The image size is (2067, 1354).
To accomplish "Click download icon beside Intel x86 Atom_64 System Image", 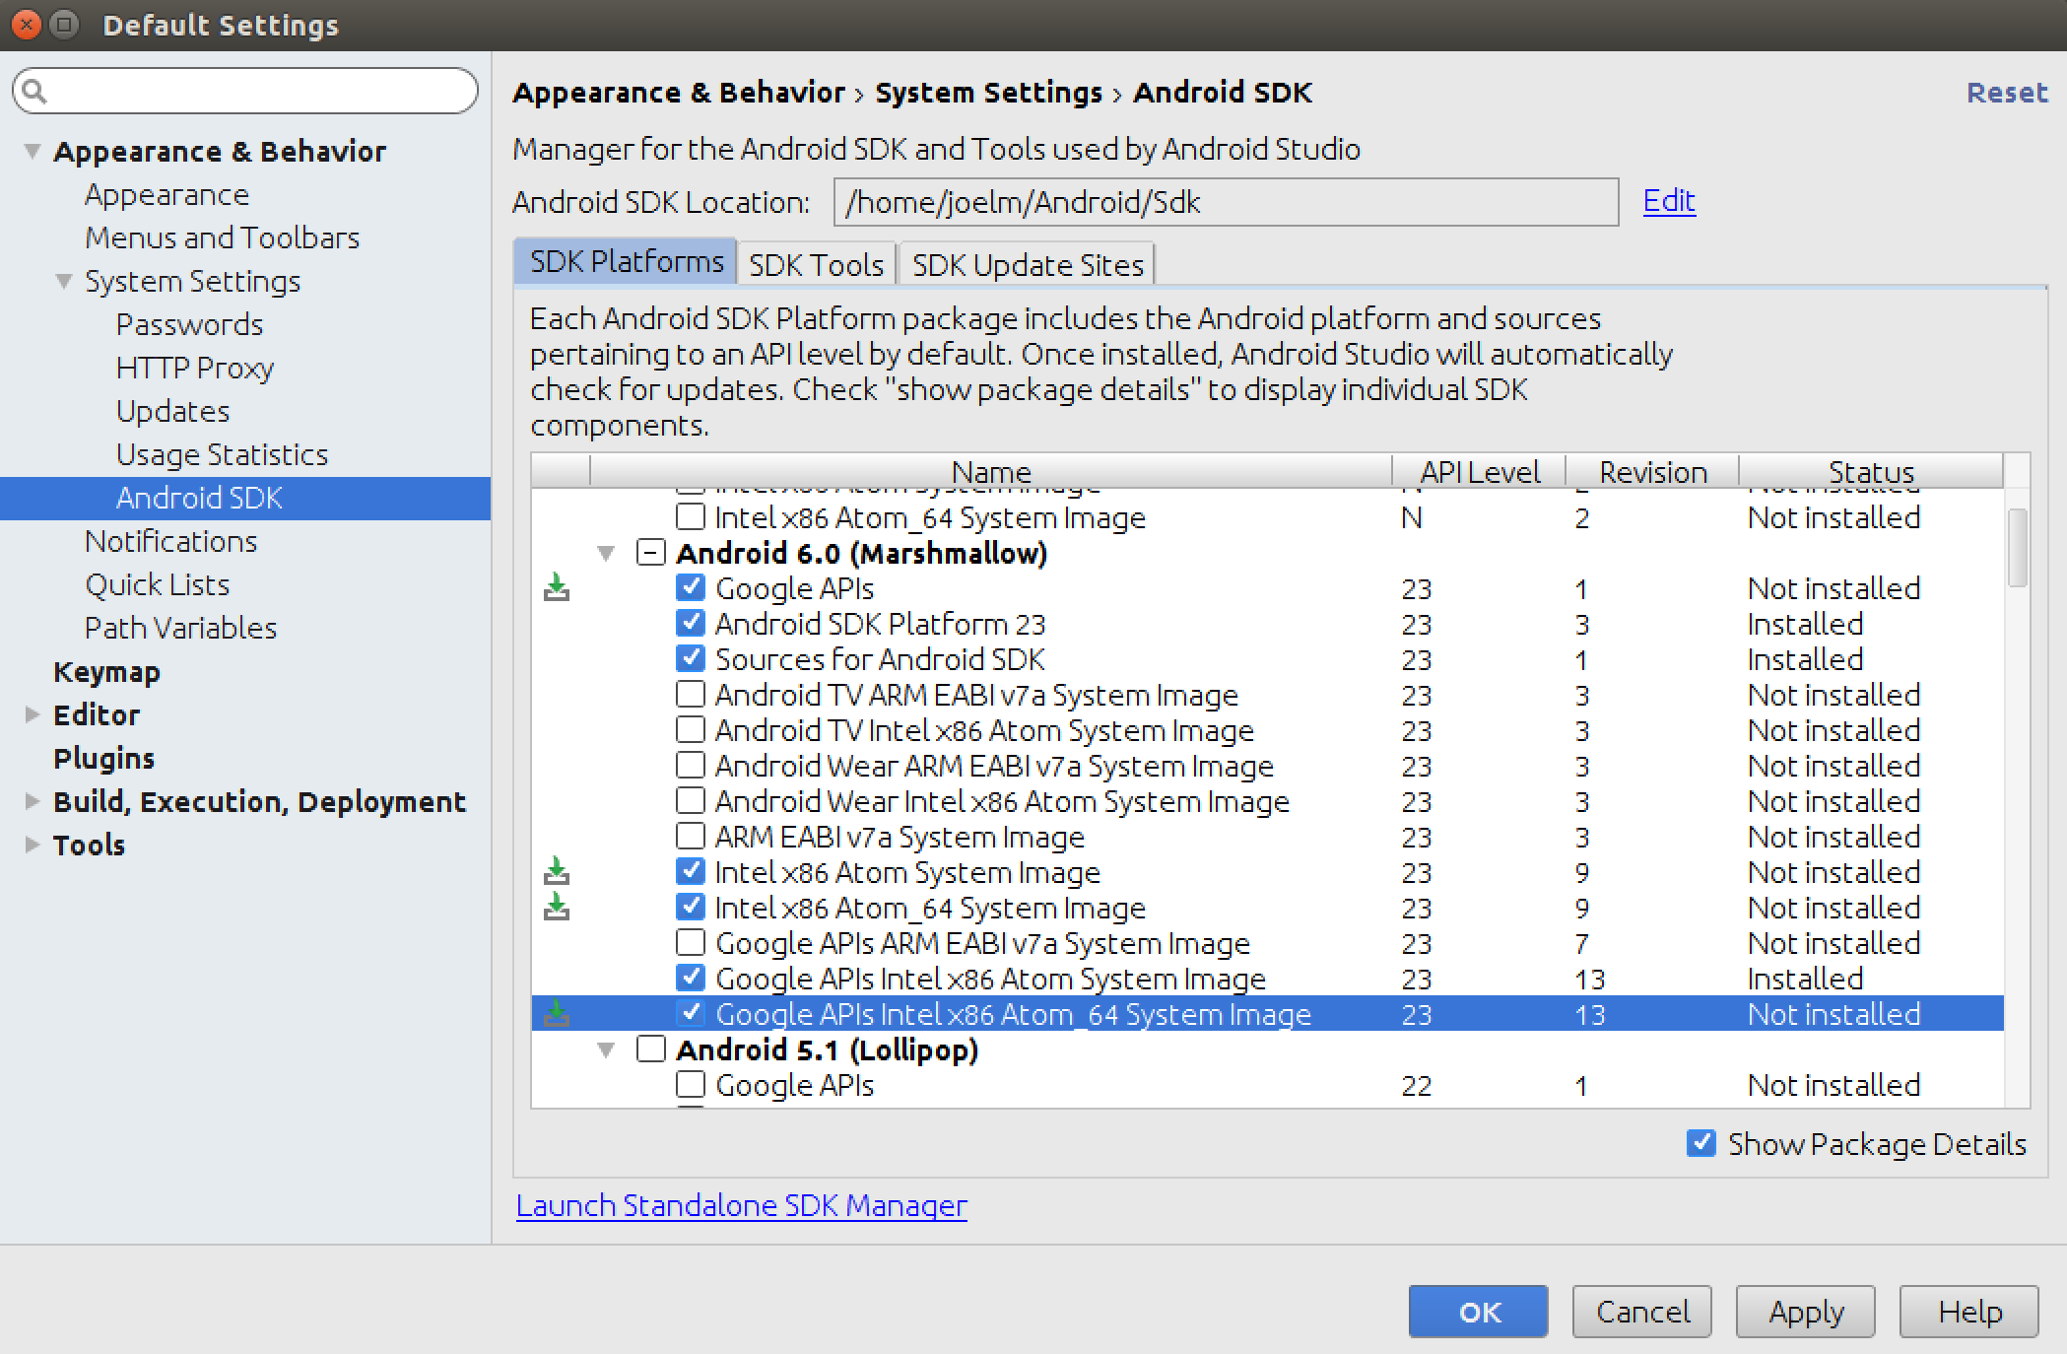I will point(557,907).
